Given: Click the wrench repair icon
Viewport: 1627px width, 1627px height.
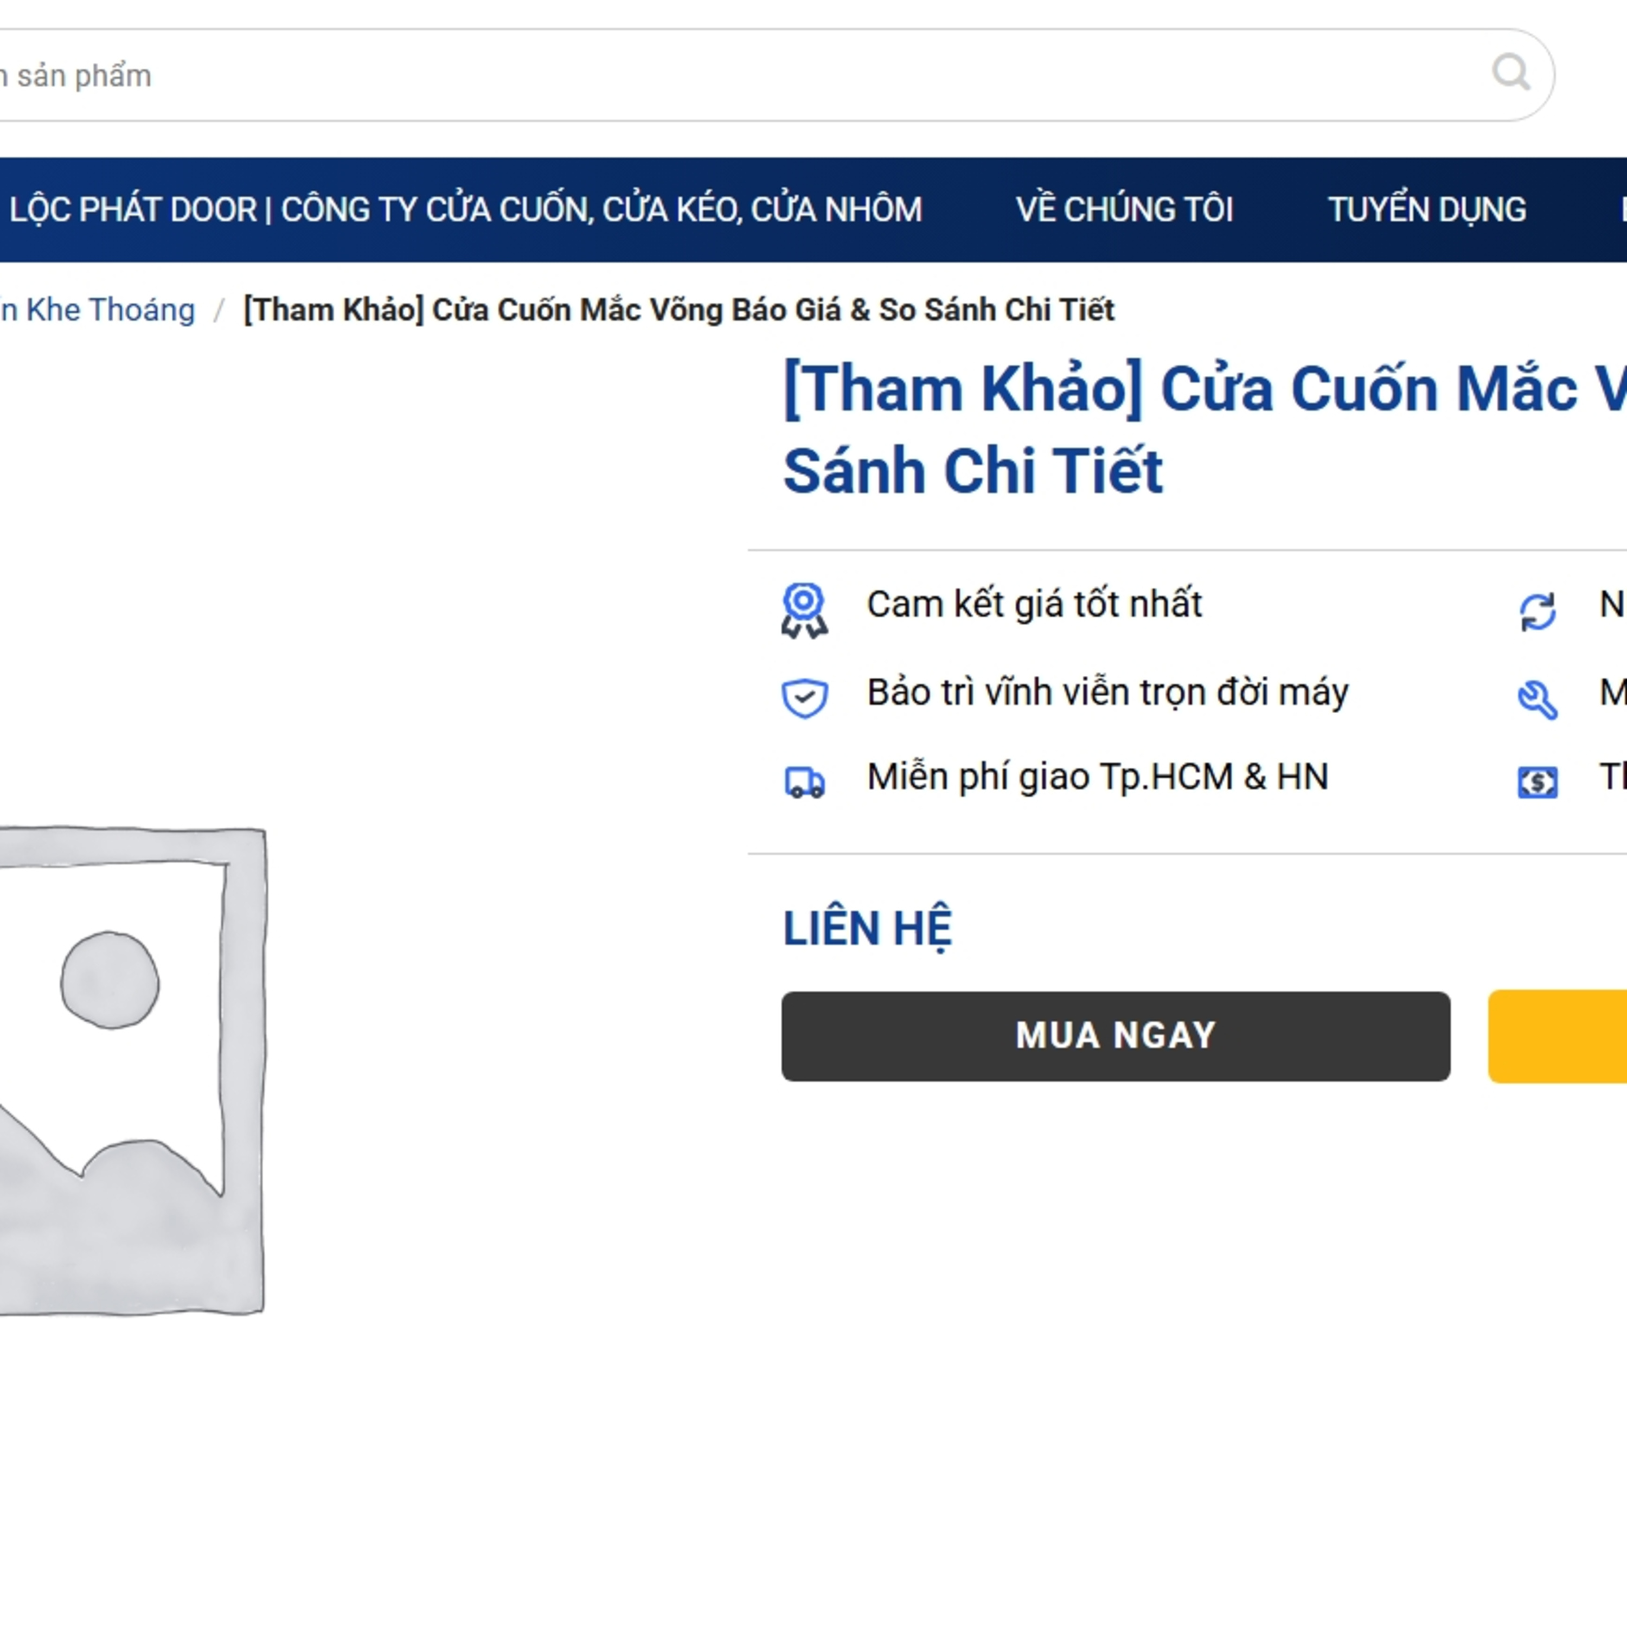Looking at the screenshot, I should tap(1537, 699).
